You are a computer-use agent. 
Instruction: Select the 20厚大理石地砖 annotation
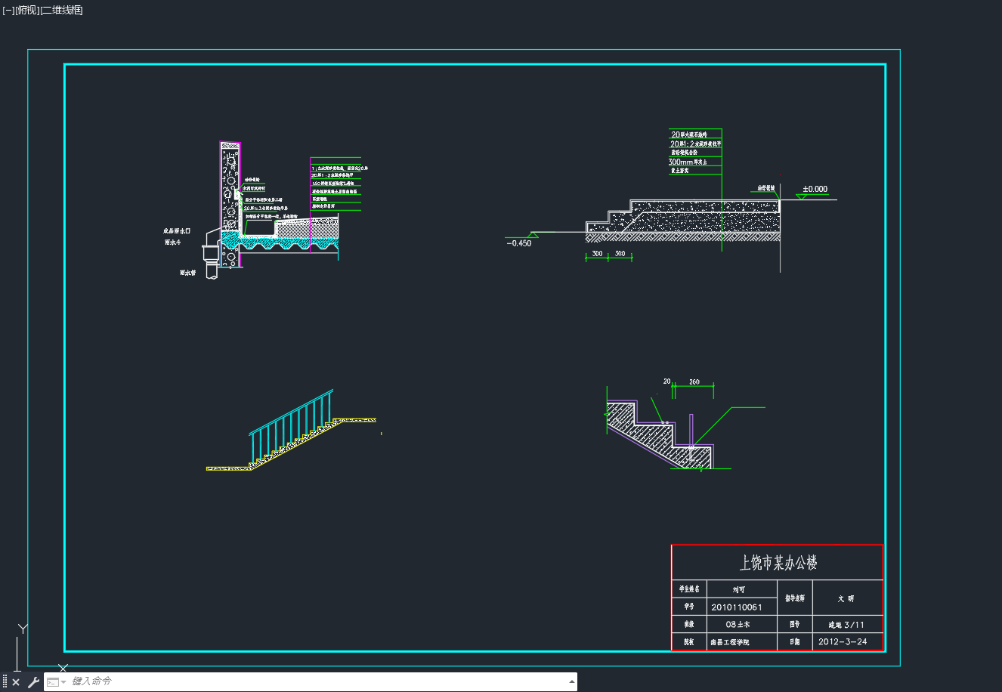(689, 134)
